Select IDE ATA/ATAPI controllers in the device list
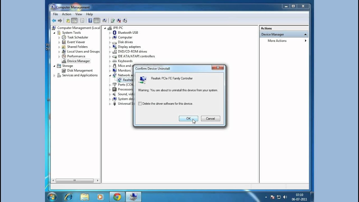359x202 pixels. [x=136, y=56]
